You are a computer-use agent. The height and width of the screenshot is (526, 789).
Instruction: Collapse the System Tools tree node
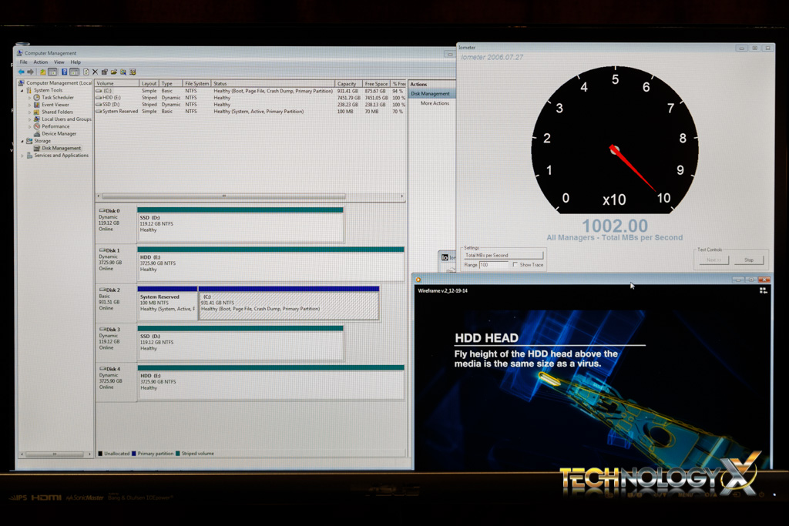[23, 90]
